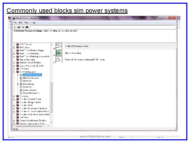Expand the RF Blockset tree node
The image size is (190, 143).
pyautogui.click(x=14, y=48)
